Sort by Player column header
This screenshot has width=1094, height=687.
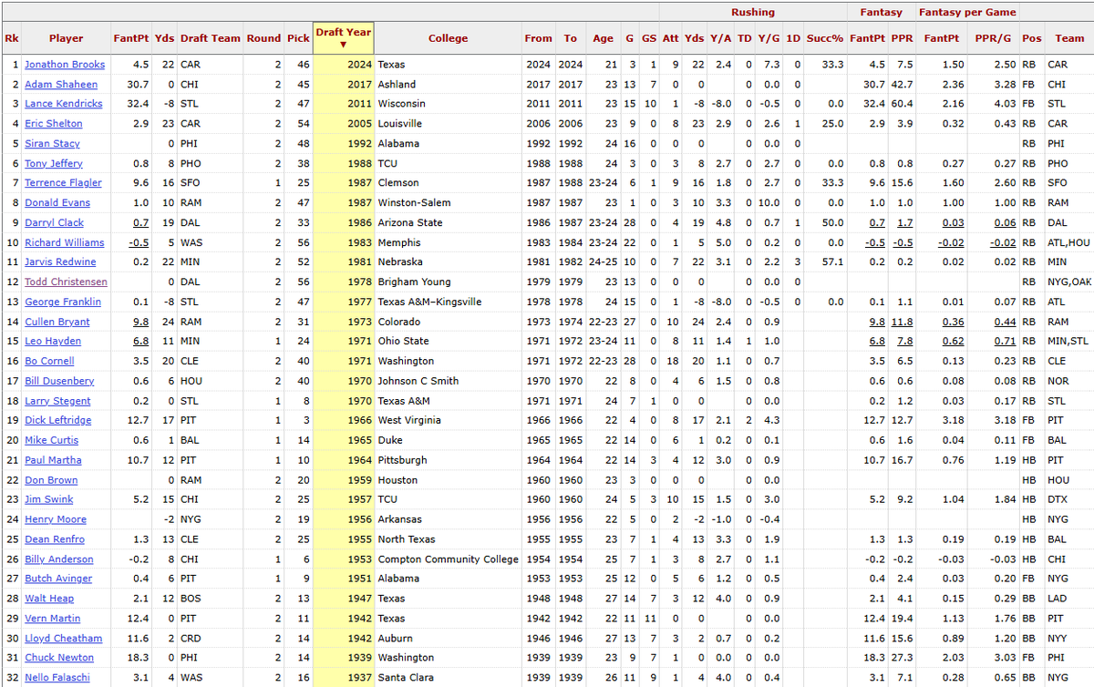coord(66,38)
